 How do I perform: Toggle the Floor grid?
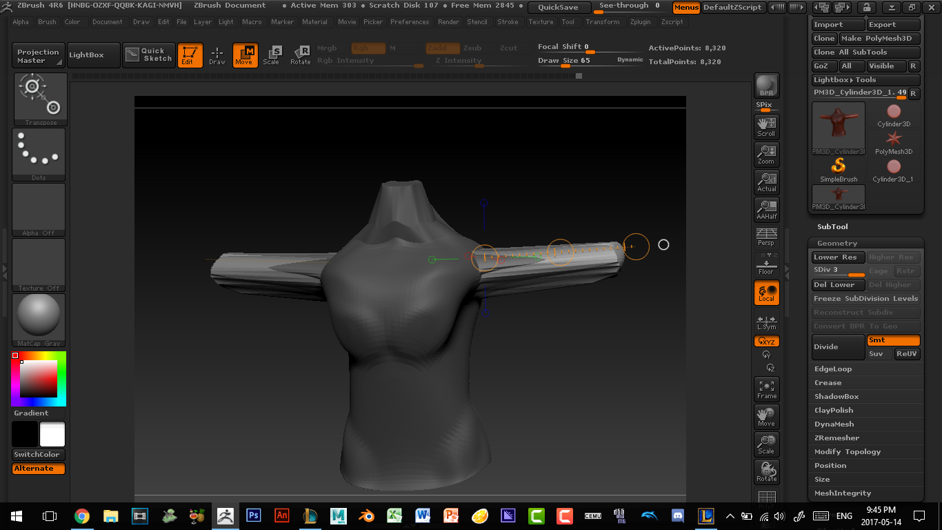(766, 264)
